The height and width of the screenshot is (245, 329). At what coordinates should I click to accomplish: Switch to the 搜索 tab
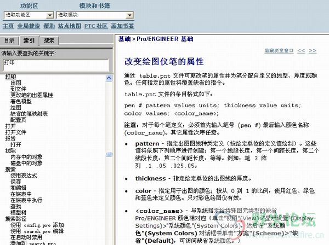tap(49, 40)
